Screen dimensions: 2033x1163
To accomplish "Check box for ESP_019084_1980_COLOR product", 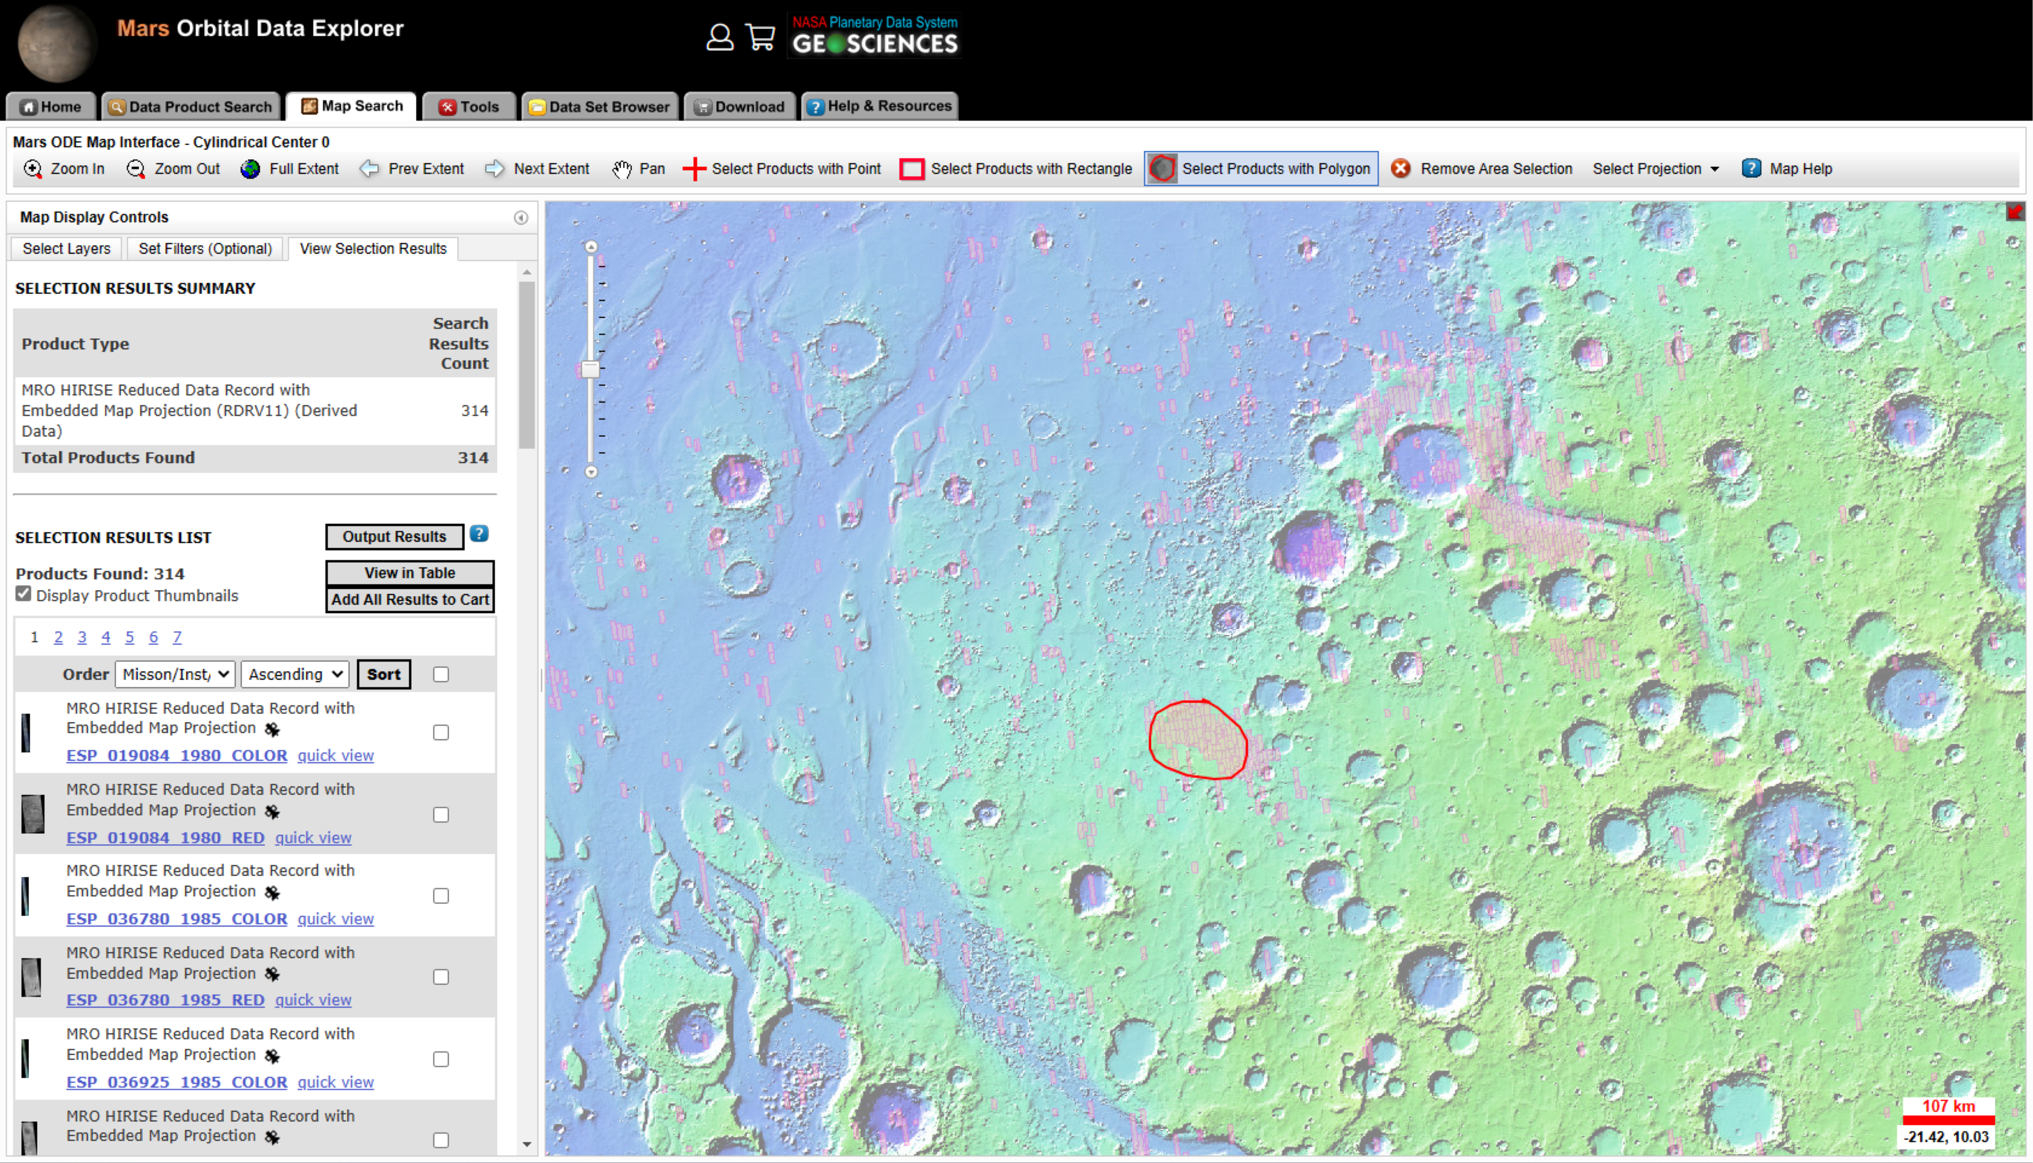I will pyautogui.click(x=440, y=732).
